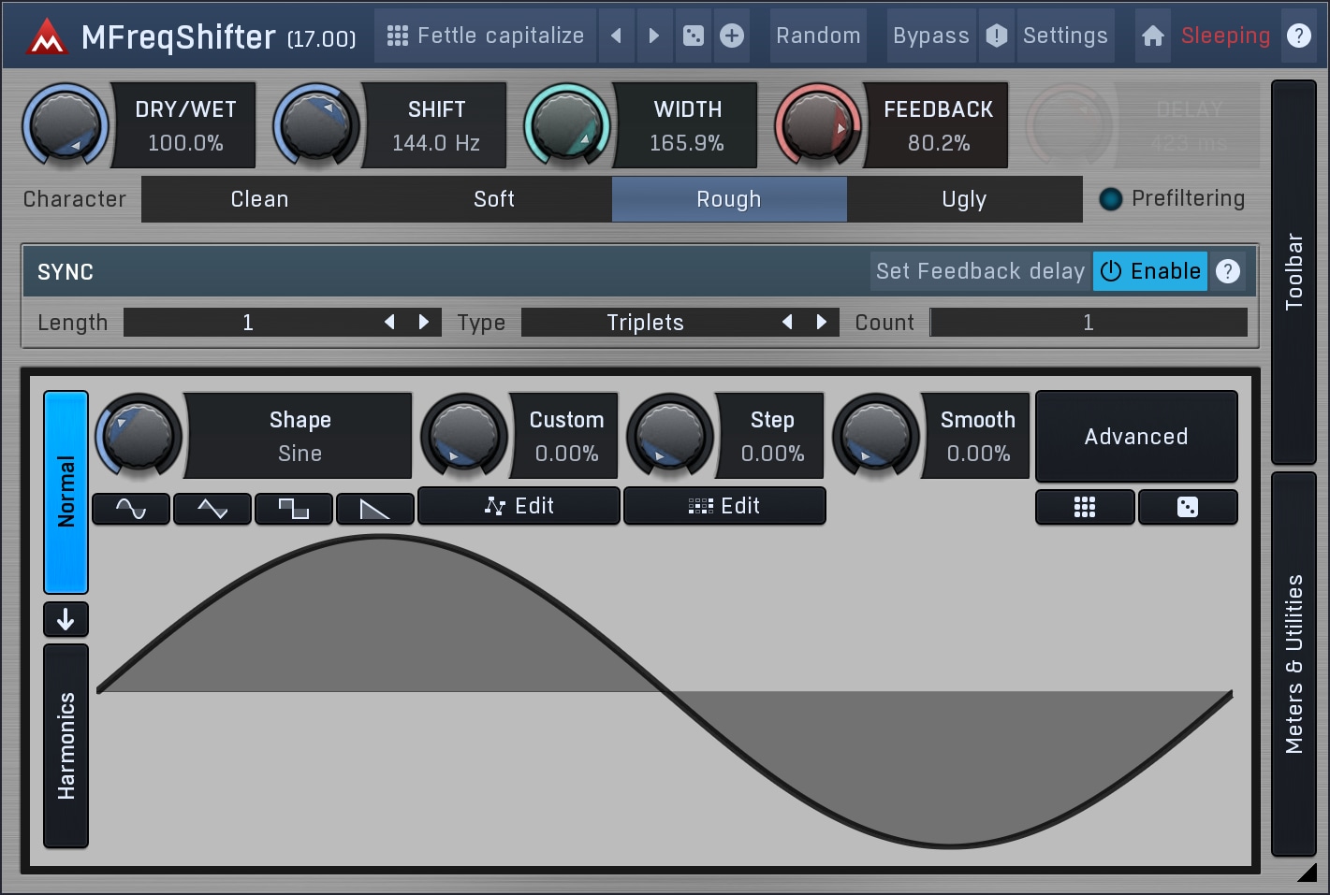Click previous arrow on Sync Length selector
Screen dimensions: 1330x895
(x=389, y=323)
